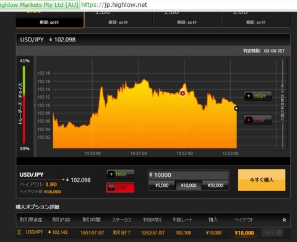Viewport: 297px width, 242px height.
Task: Click the 取引時間 column header
Action: click(92, 220)
